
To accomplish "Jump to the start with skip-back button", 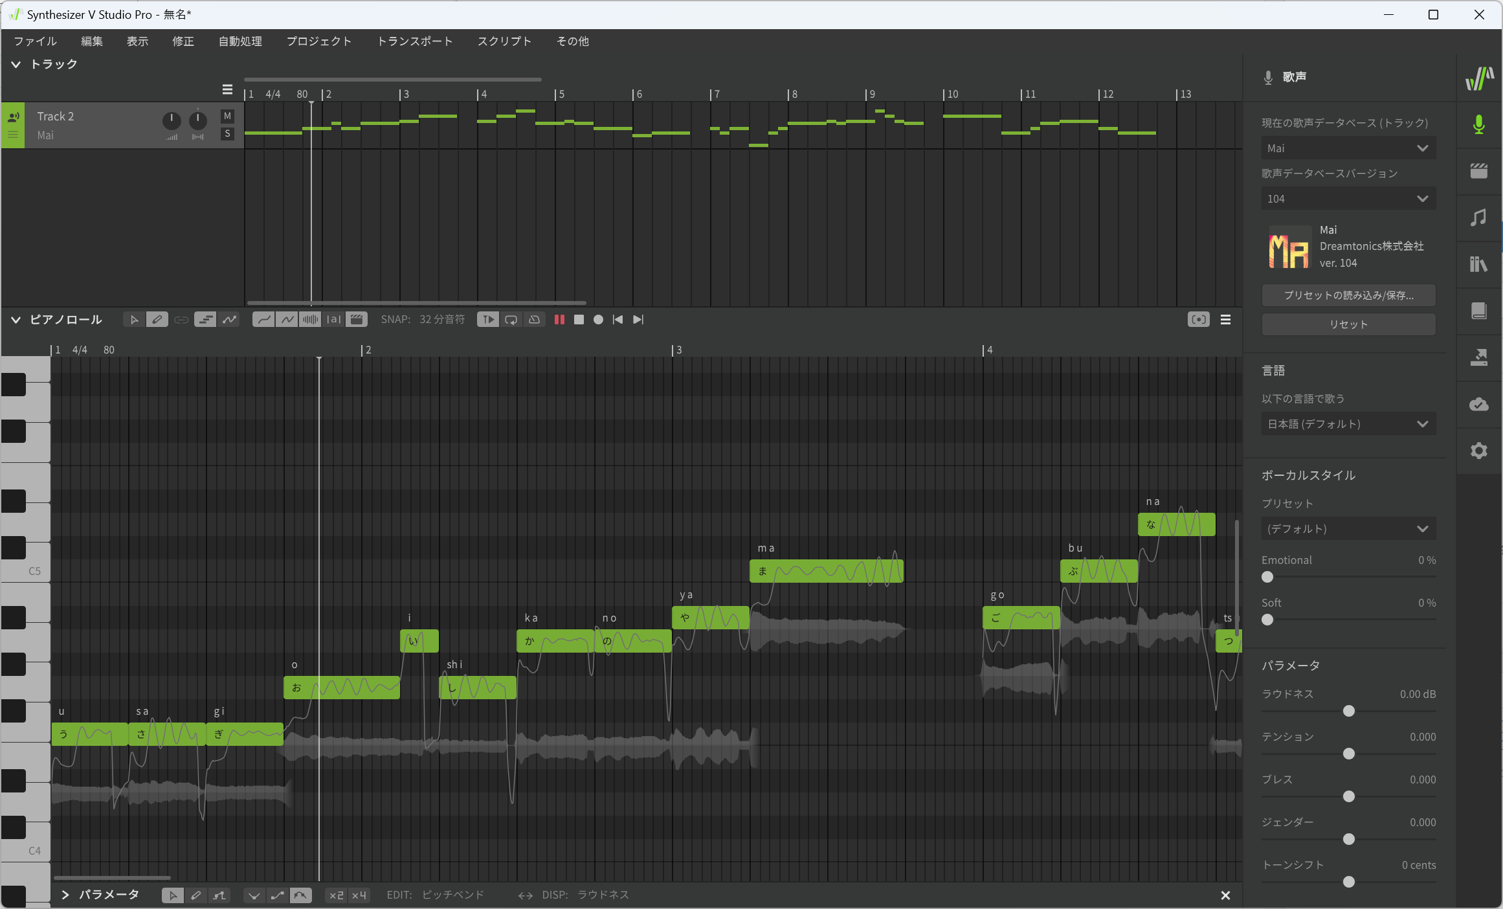I will click(618, 320).
